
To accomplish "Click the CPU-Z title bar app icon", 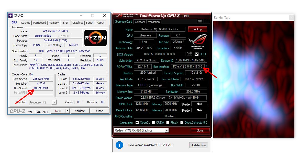I will tap(10, 16).
